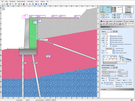Switch to the Loads tab
This screenshot has width=135, height=101.
click(x=109, y=21)
